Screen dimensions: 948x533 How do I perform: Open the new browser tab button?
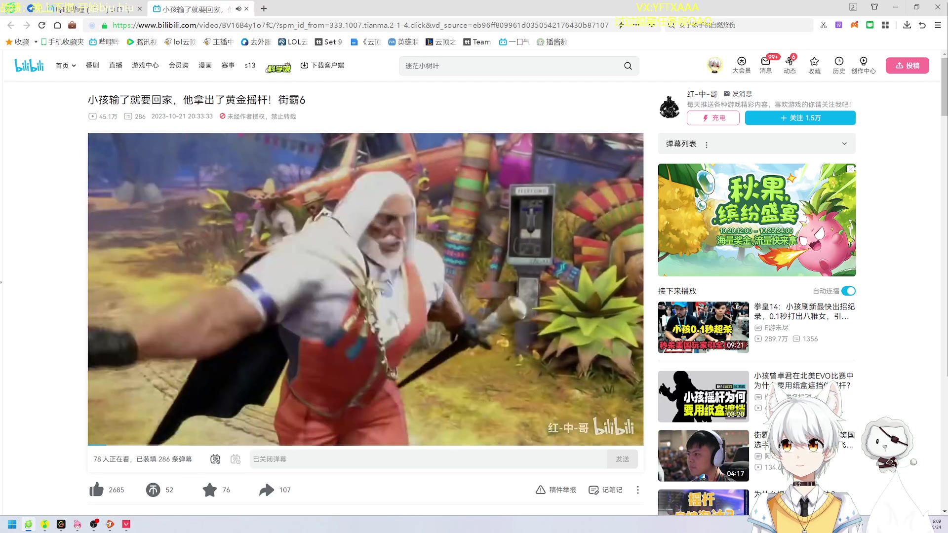coord(264,8)
